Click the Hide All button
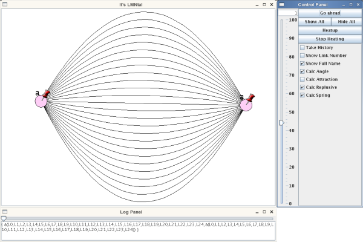 pos(346,21)
